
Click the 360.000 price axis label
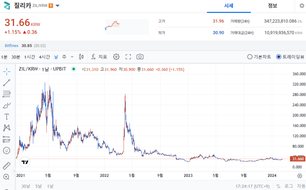[299, 74]
